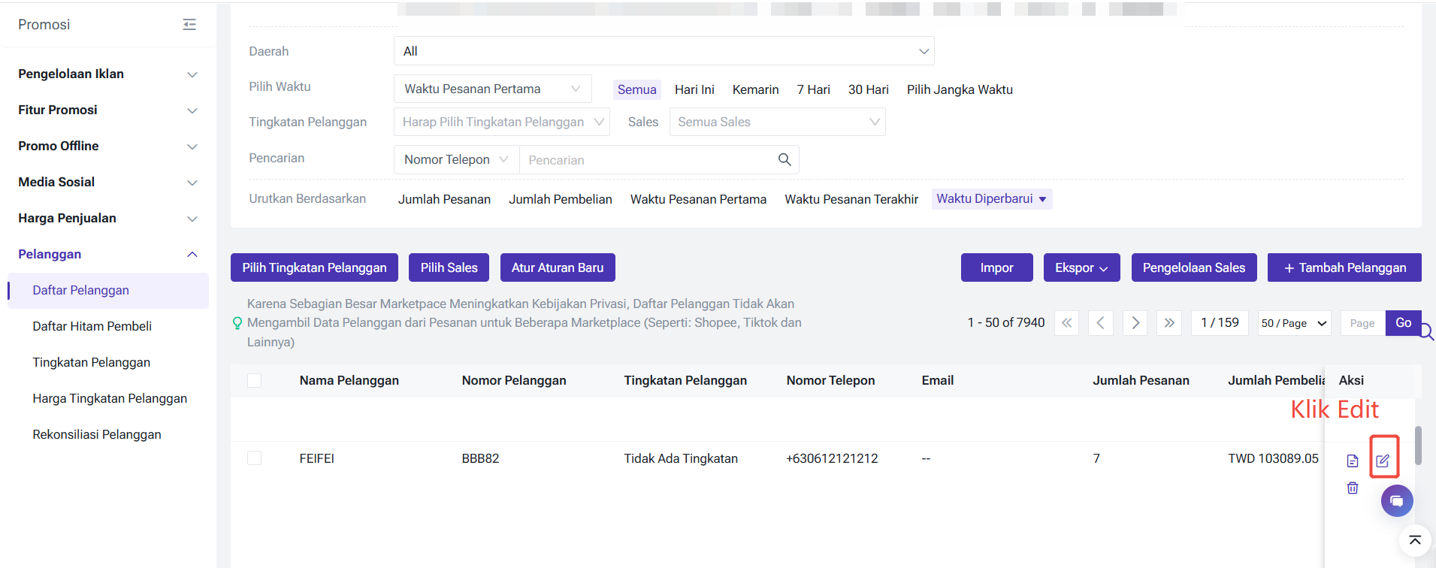The image size is (1436, 568).
Task: Go to the next page arrow
Action: pyautogui.click(x=1135, y=323)
